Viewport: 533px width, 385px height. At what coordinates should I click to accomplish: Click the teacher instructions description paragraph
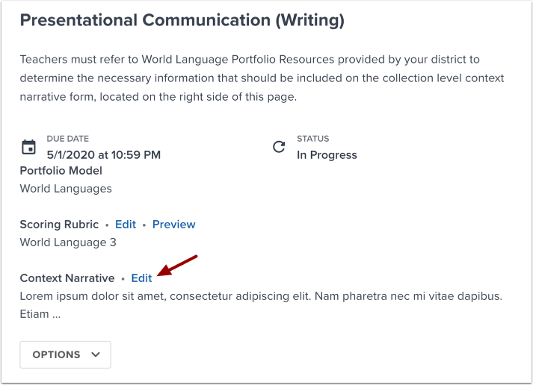coord(262,78)
